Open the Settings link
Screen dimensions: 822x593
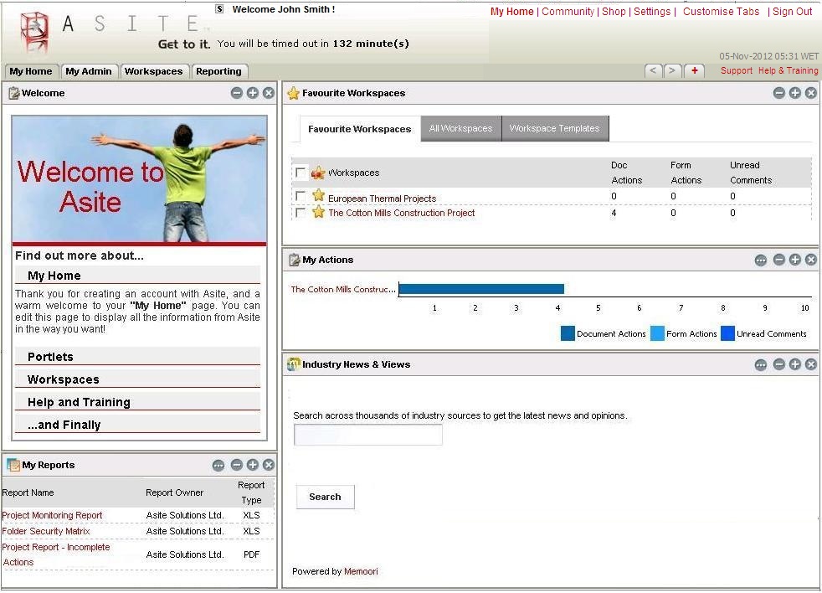pos(651,12)
